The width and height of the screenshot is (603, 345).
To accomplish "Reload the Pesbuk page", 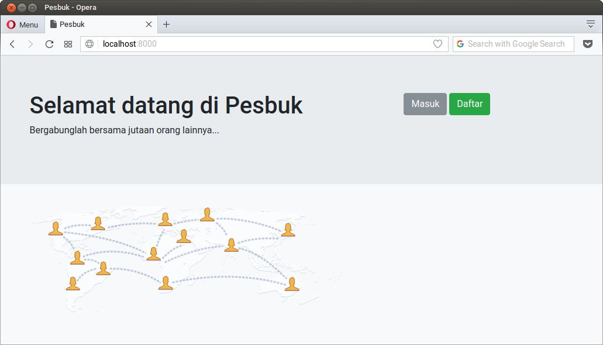I will point(49,44).
